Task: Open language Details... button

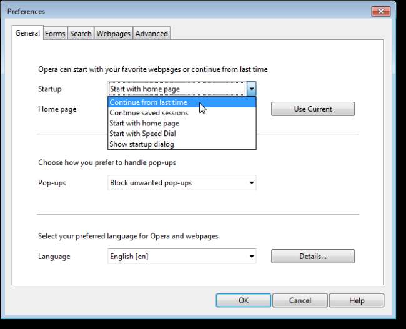Action: [x=312, y=256]
